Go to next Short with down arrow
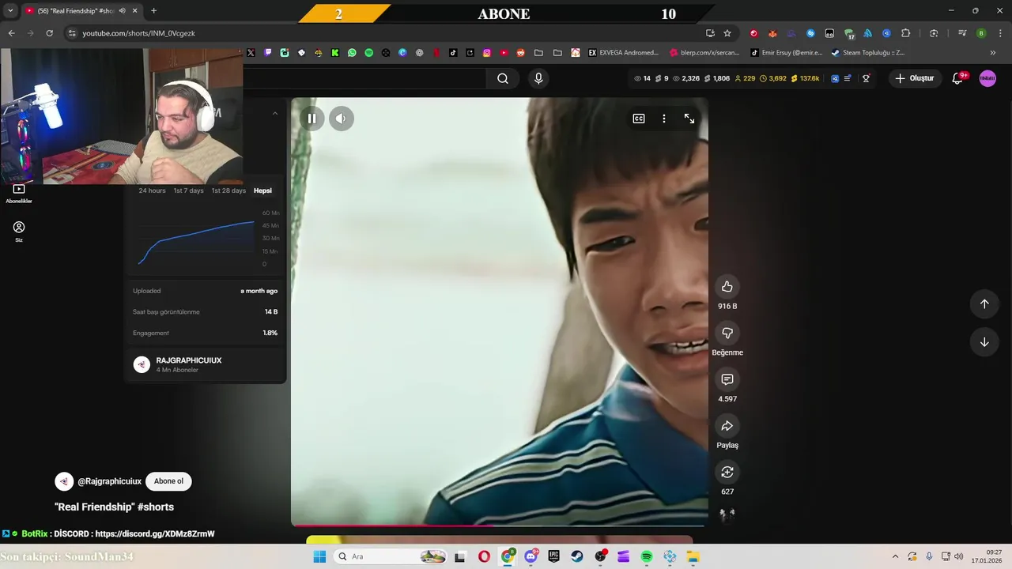1012x569 pixels. point(984,342)
